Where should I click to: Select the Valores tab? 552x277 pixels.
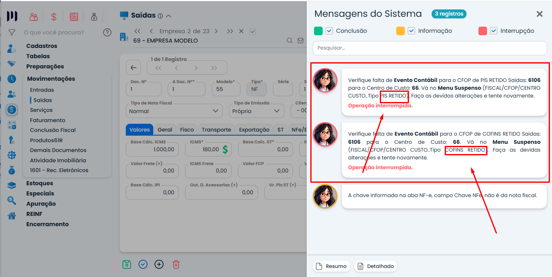coord(139,129)
